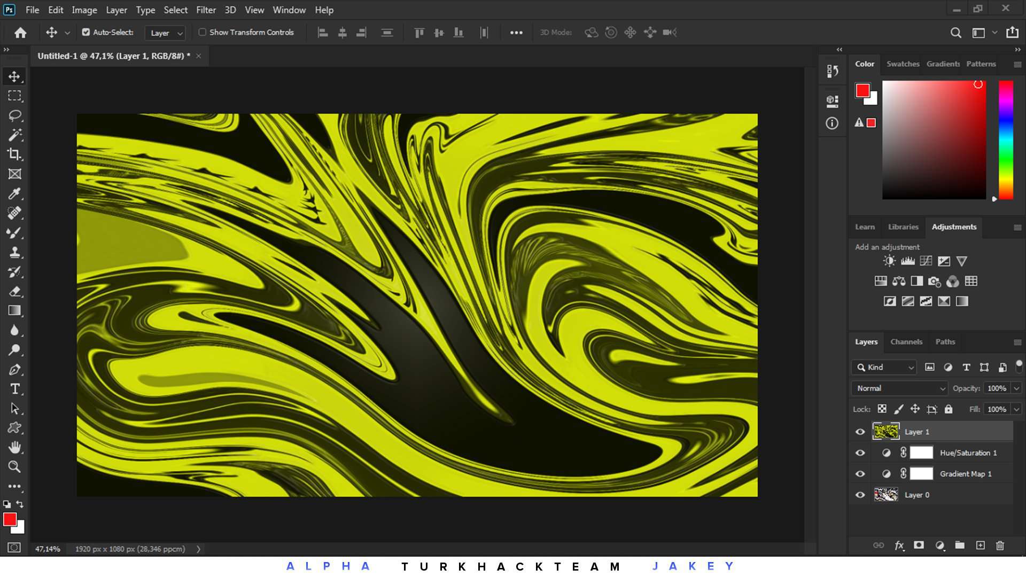1026x577 pixels.
Task: Enable Show Transform Controls checkbox
Action: tap(203, 32)
